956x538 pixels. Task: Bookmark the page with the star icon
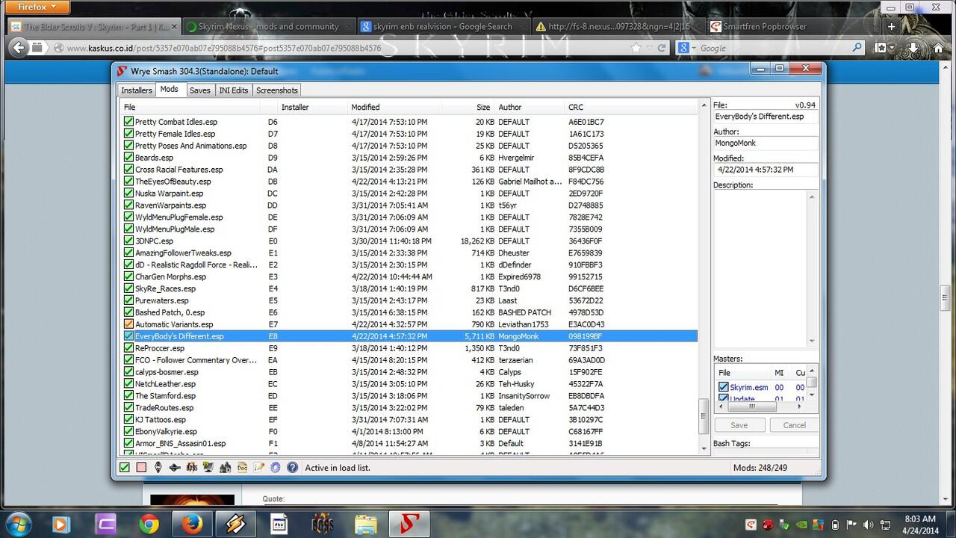(x=636, y=48)
